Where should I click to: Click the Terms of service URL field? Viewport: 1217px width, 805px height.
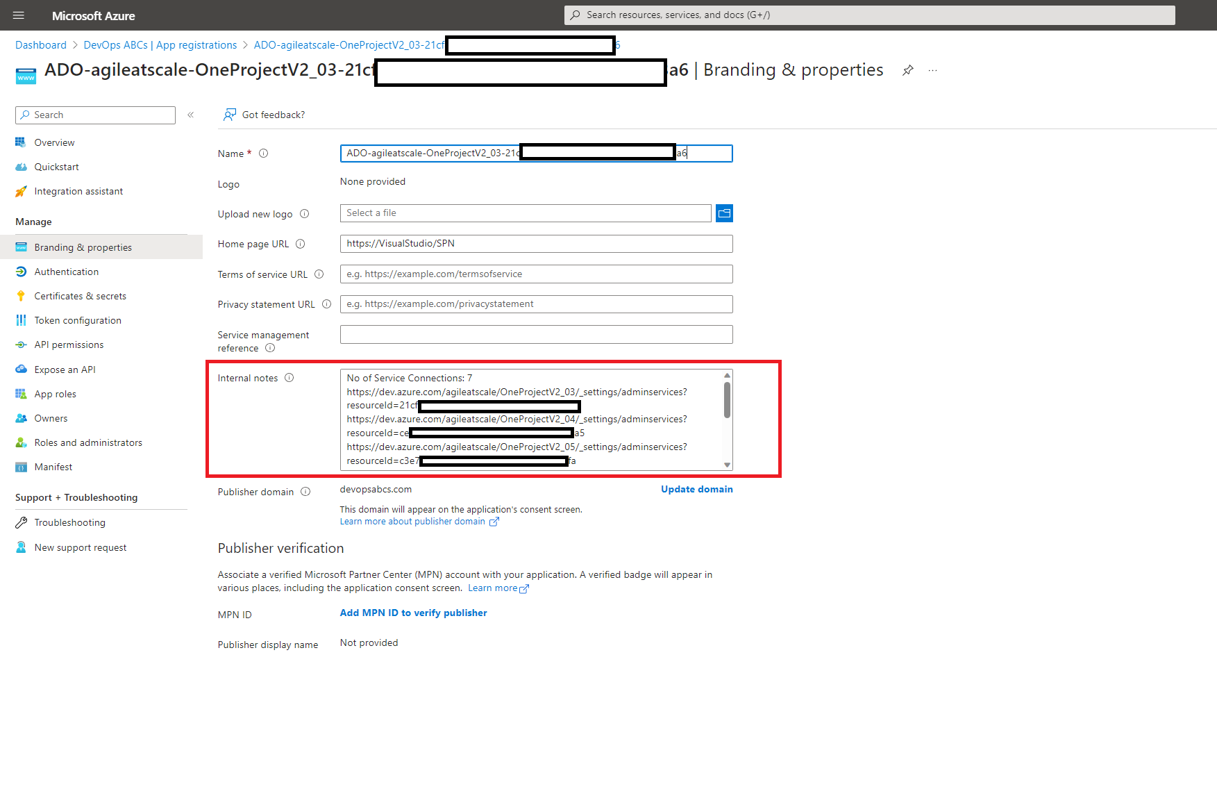(536, 274)
